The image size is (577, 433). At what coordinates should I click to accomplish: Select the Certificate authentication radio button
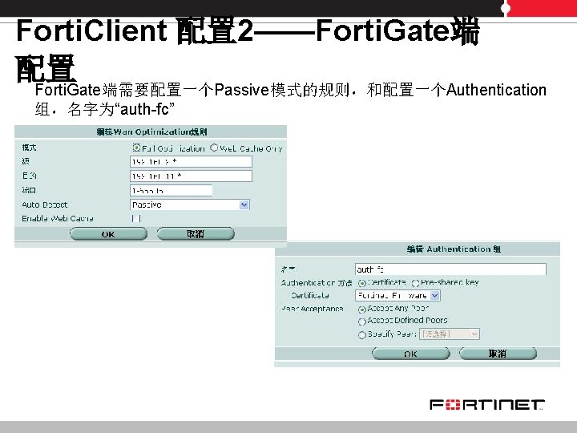pyautogui.click(x=362, y=283)
